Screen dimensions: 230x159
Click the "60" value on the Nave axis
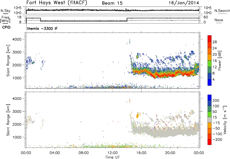[206, 17]
